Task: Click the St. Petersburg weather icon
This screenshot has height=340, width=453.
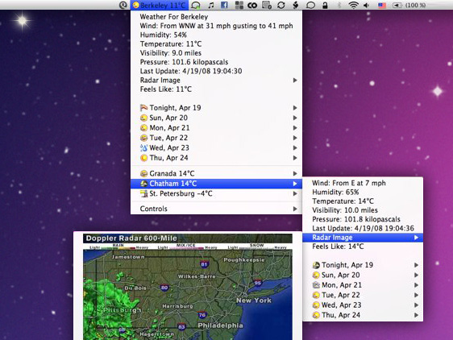Action: pos(143,193)
